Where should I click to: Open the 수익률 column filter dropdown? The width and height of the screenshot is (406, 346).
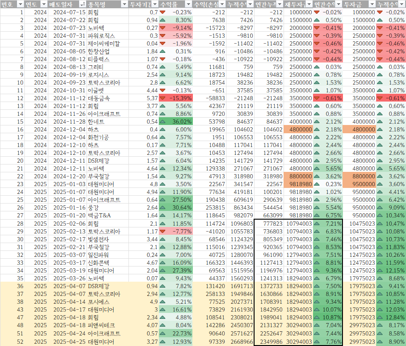[x=189, y=4]
